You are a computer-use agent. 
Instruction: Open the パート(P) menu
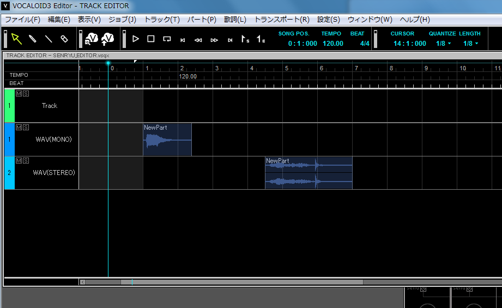202,20
